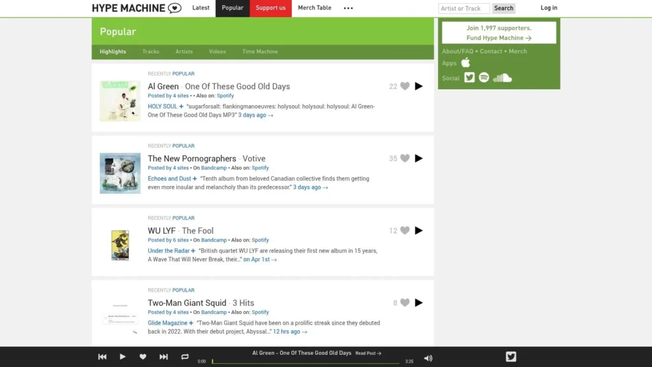Open Posted by 6 sites link
652x367 pixels.
168,240
